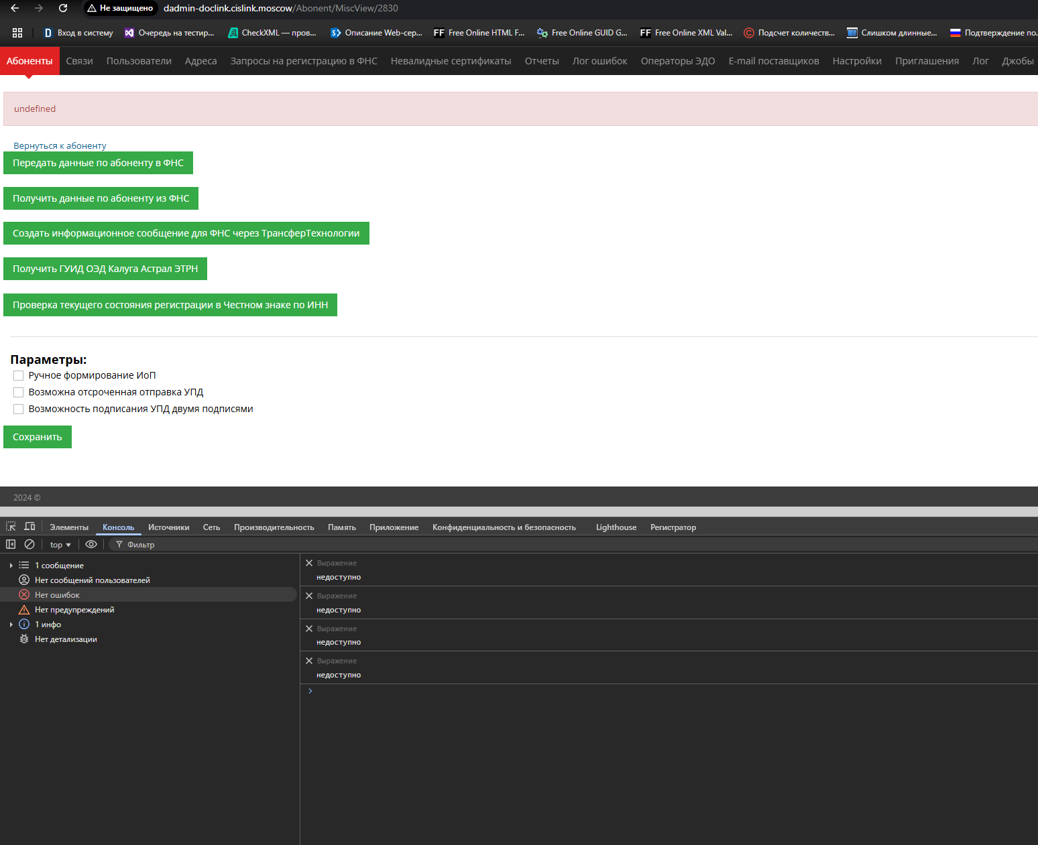This screenshot has width=1038, height=845.
Task: Select 'Нет детализации' sidebar row
Action: coord(149,639)
